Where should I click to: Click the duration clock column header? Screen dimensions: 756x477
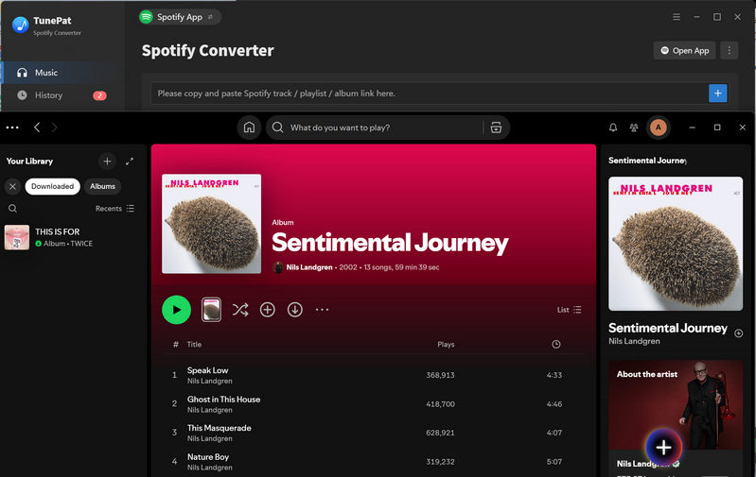tap(556, 344)
